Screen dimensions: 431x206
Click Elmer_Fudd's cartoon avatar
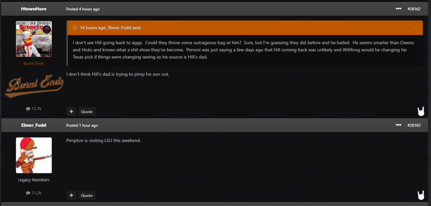[34, 155]
